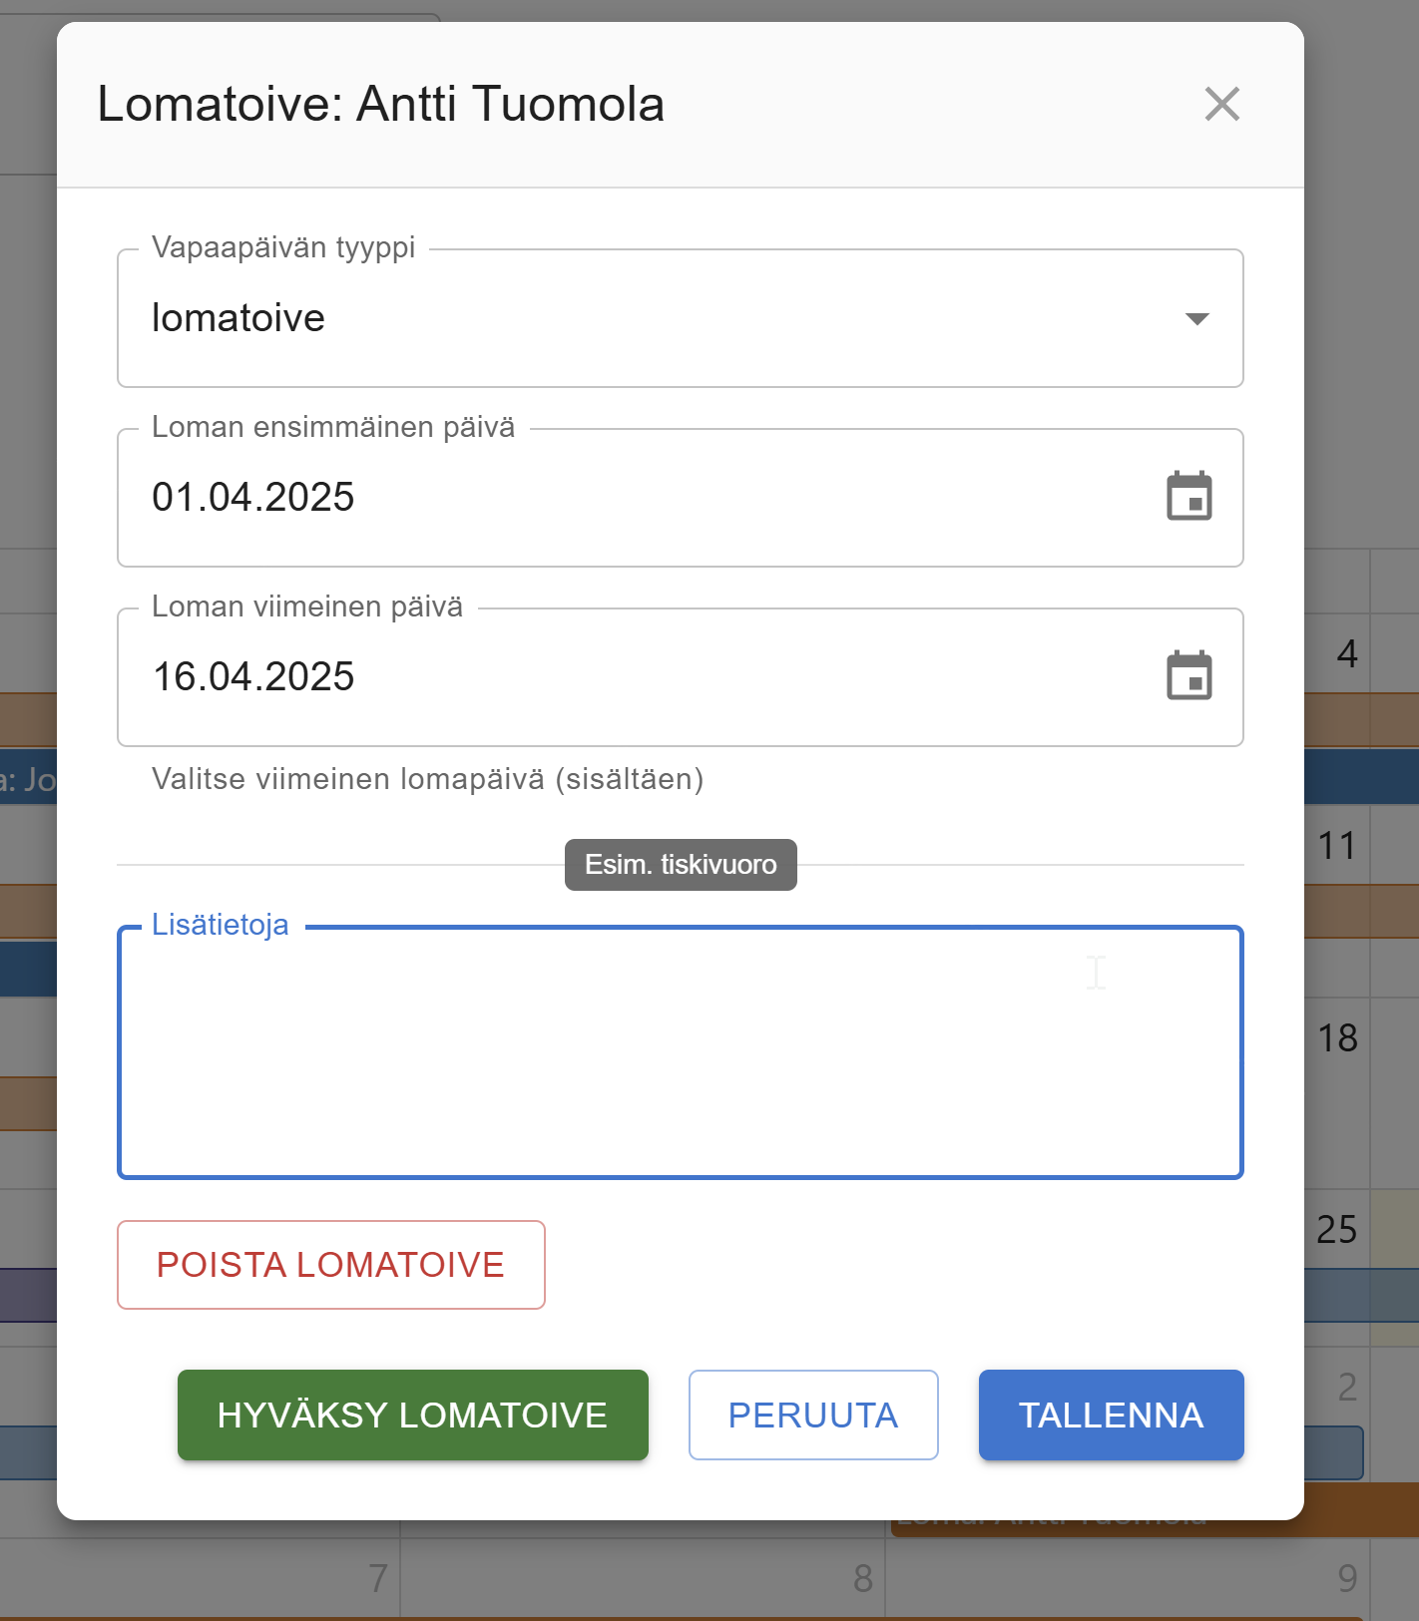Click inside the Lisätietoja text area
Screen dimensions: 1419x1621
click(x=681, y=1052)
